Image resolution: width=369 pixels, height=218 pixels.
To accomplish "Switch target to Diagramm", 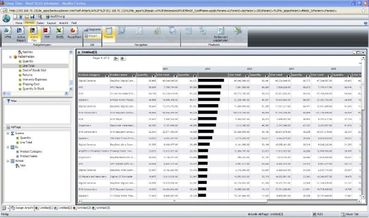I will (x=92, y=29).
